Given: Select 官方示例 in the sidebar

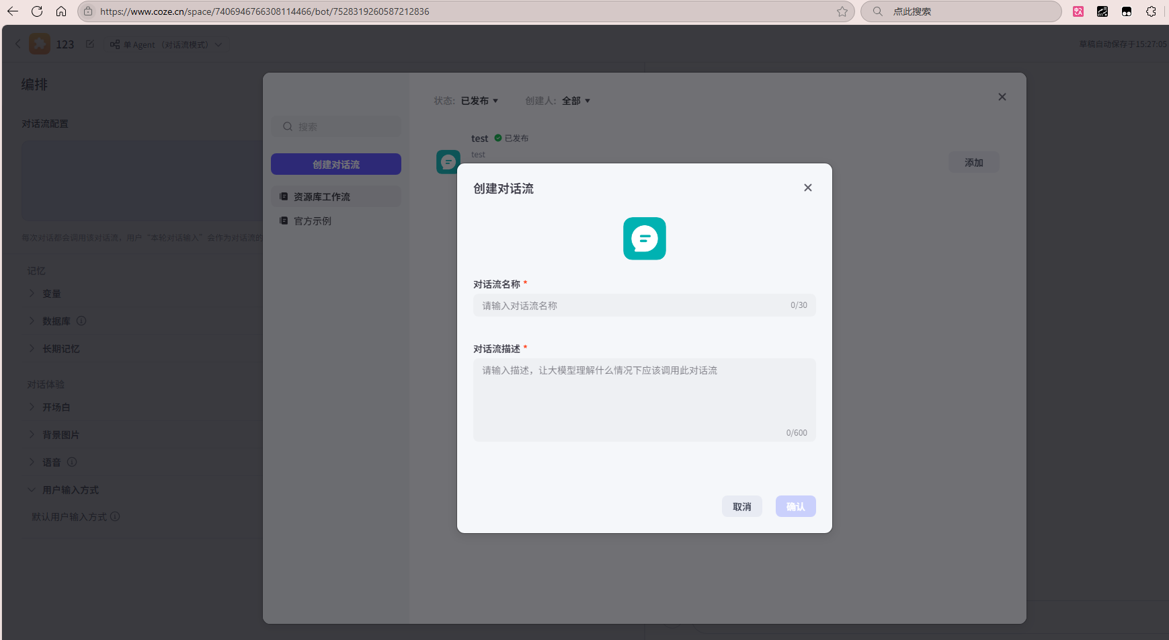Looking at the screenshot, I should pos(313,221).
